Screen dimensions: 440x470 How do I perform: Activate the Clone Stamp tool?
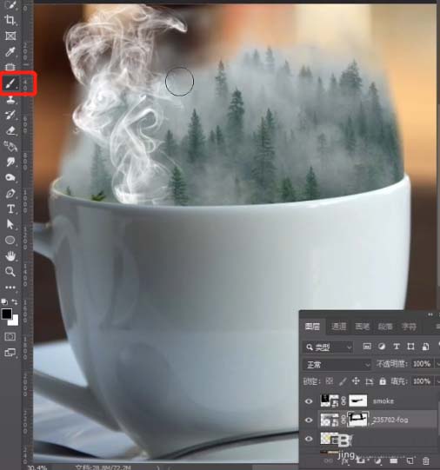tap(10, 99)
